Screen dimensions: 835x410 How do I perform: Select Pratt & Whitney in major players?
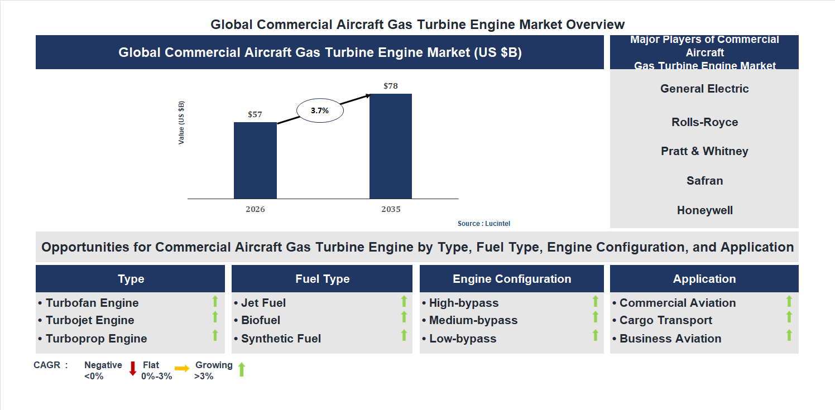[x=704, y=151]
